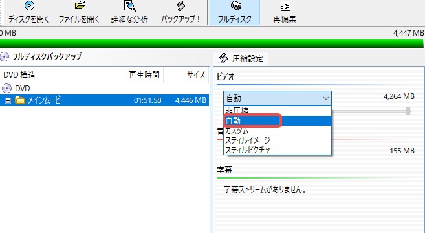The image size is (425, 233).
Task: Click the フルディスクバックアップ disc icon
Action: coord(5,57)
